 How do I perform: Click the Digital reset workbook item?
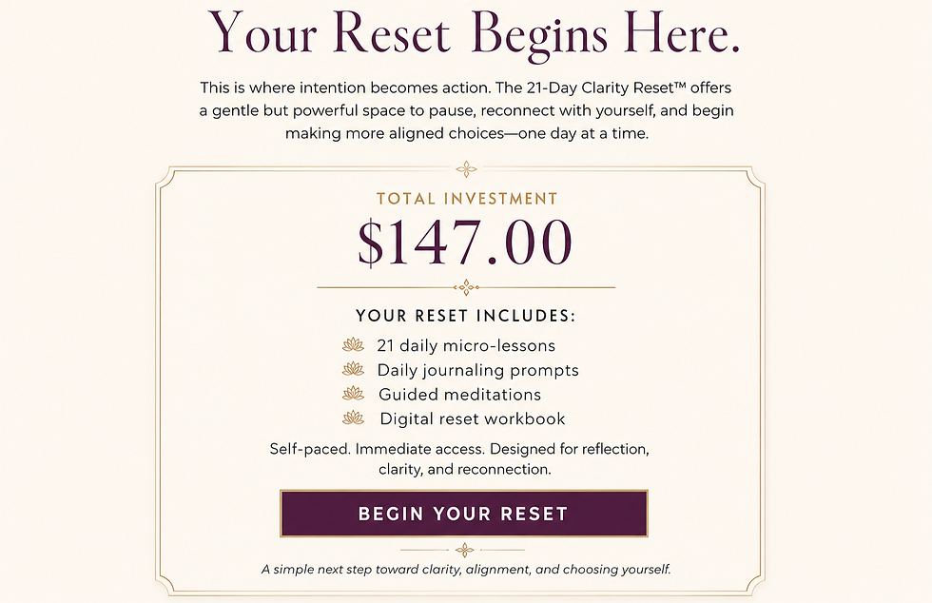point(473,418)
